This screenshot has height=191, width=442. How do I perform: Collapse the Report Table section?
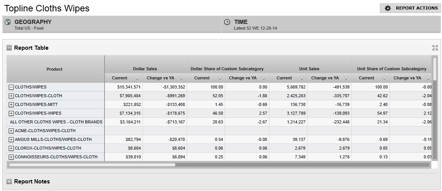tap(9, 48)
